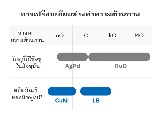
Task: Click the blue LB text label
Action: coord(96,101)
